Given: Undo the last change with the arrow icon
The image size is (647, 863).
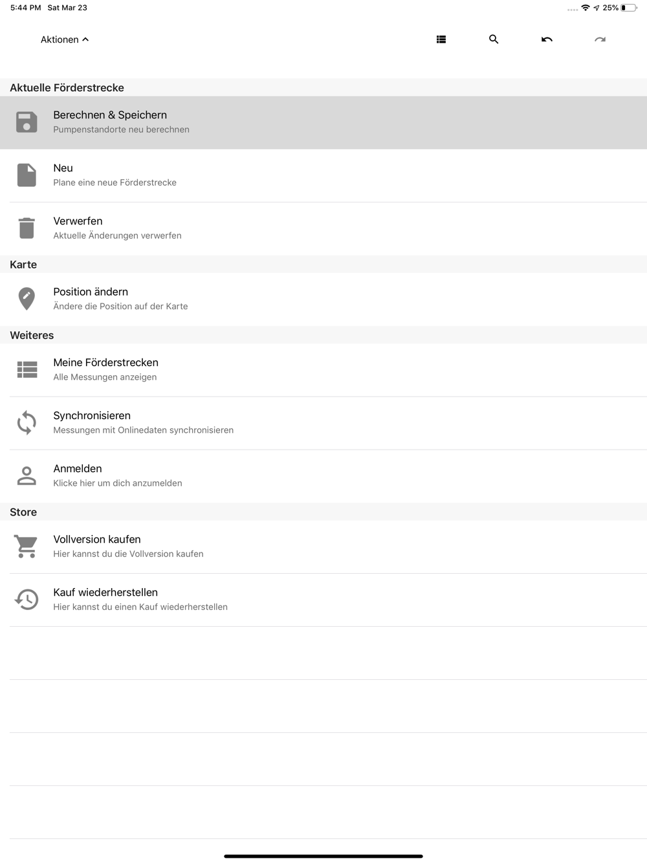Looking at the screenshot, I should pos(547,39).
